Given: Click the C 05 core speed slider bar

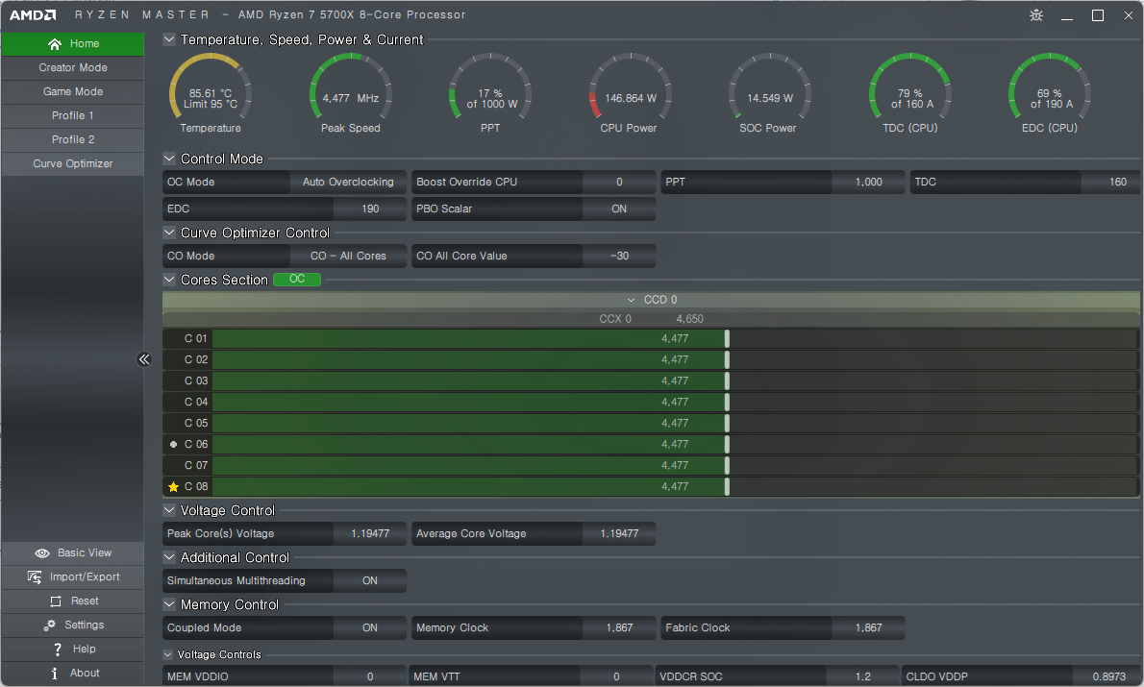Looking at the screenshot, I should click(675, 423).
